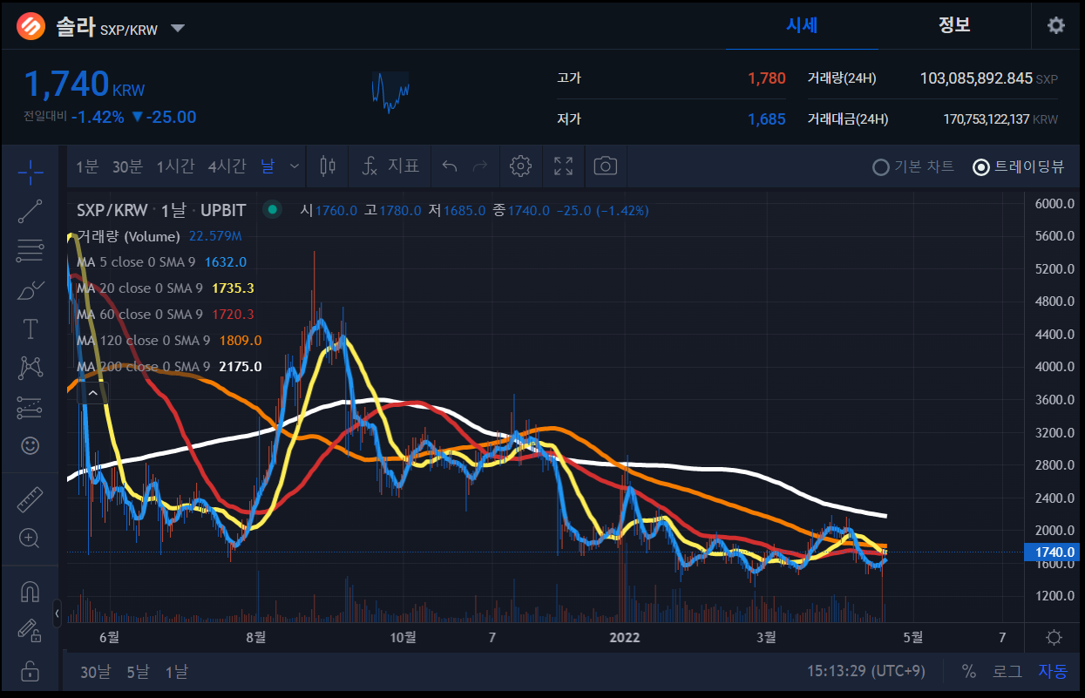
Task: Toggle stay-in-drawing-mode pencil lock
Action: [x=31, y=630]
